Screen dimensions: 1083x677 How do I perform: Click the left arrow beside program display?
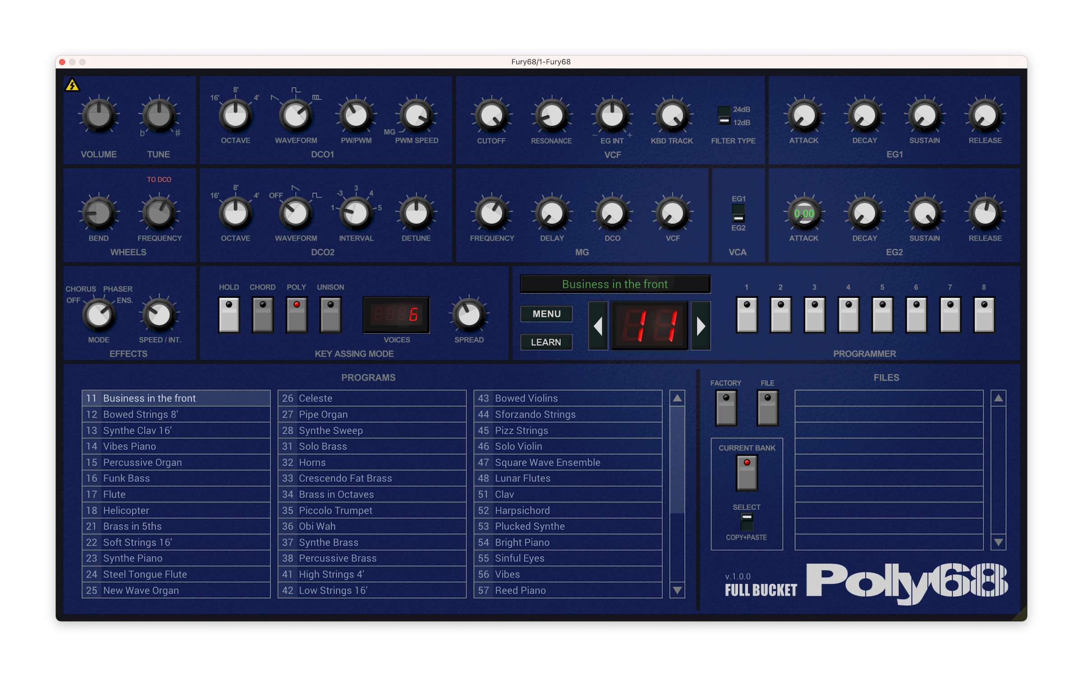pyautogui.click(x=598, y=326)
